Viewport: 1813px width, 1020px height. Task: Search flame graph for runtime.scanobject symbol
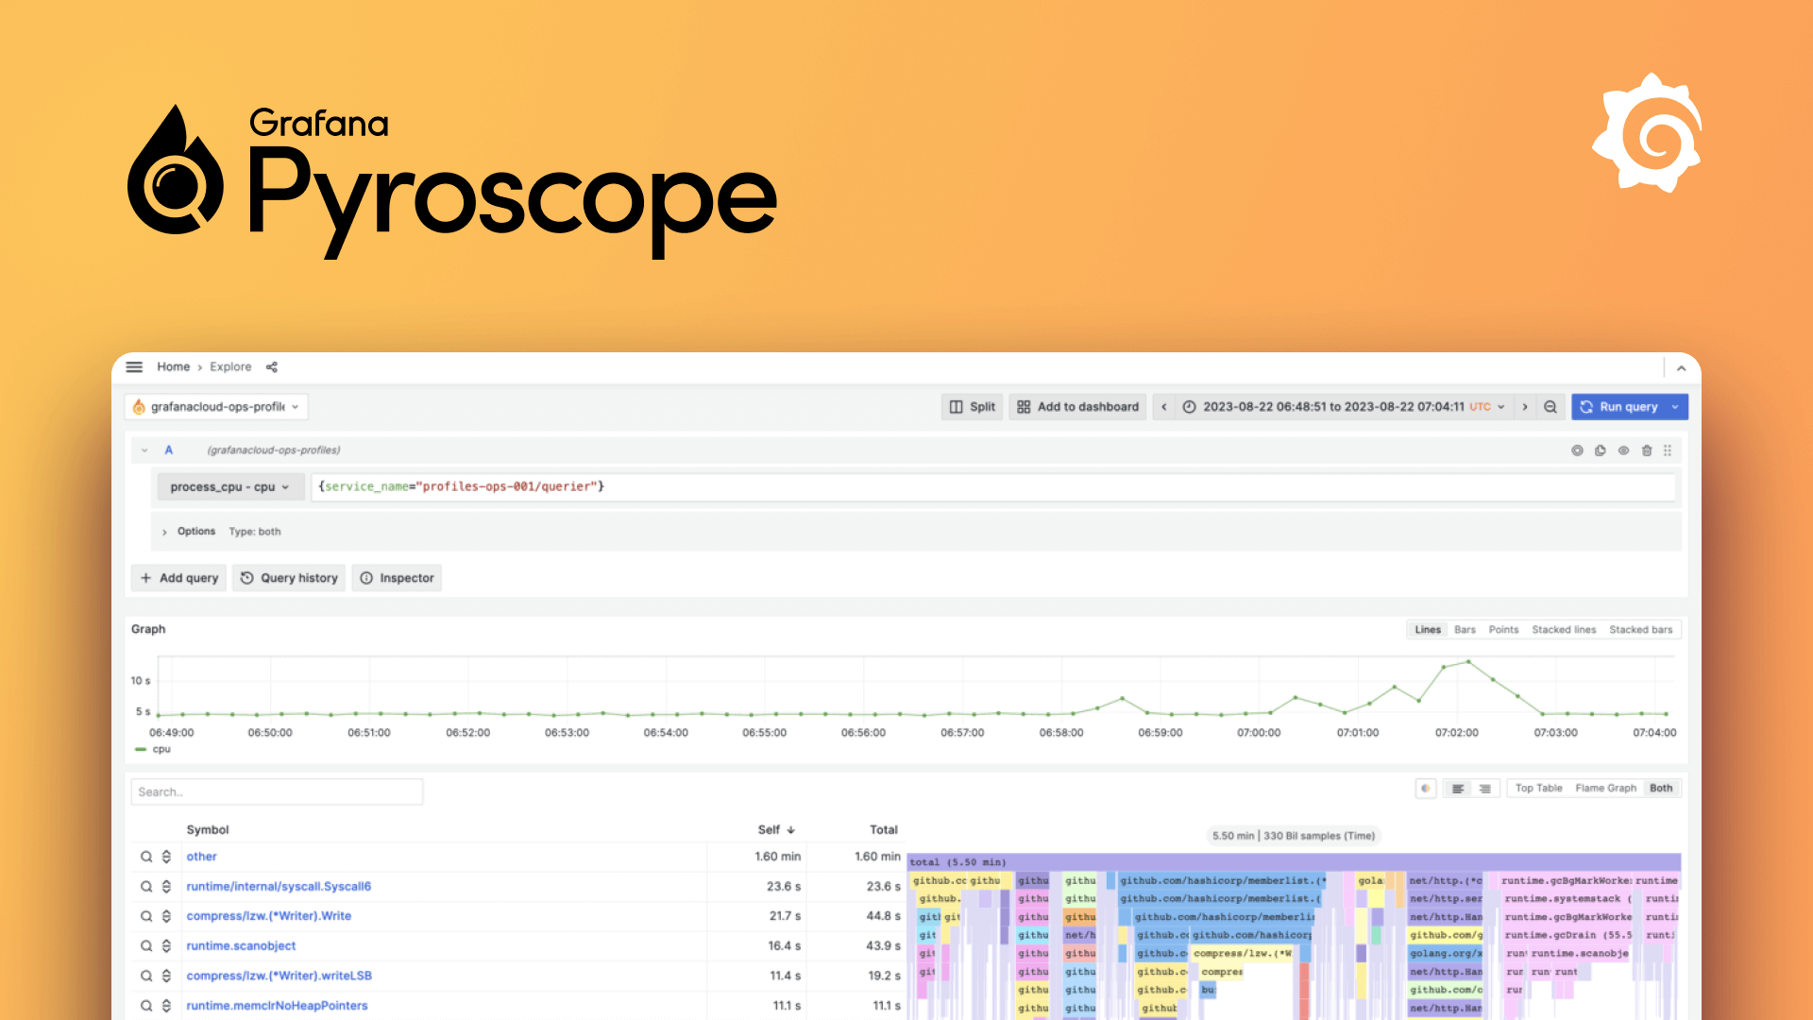(x=146, y=946)
